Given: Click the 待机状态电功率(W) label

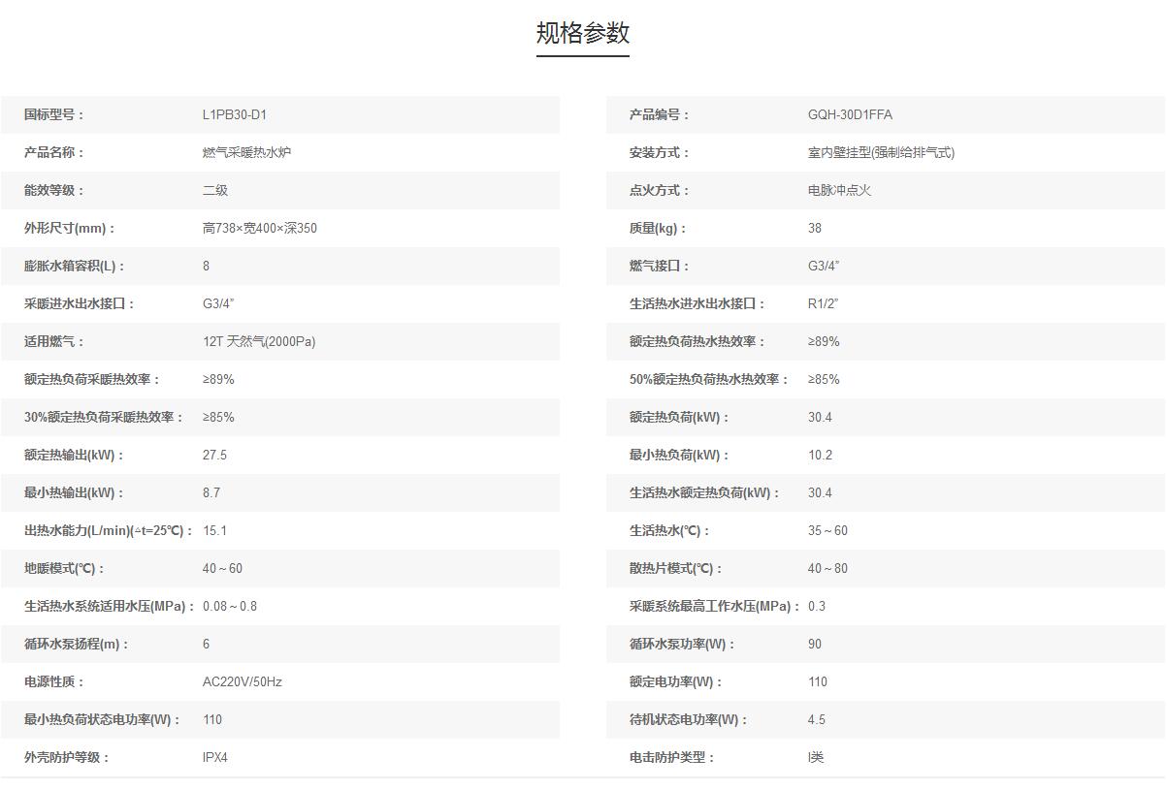Looking at the screenshot, I should coord(689,719).
